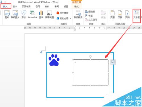The height and width of the screenshot is (107, 142).
Task: Expand the 文本框 text box dropdown
Action: tap(137, 20)
